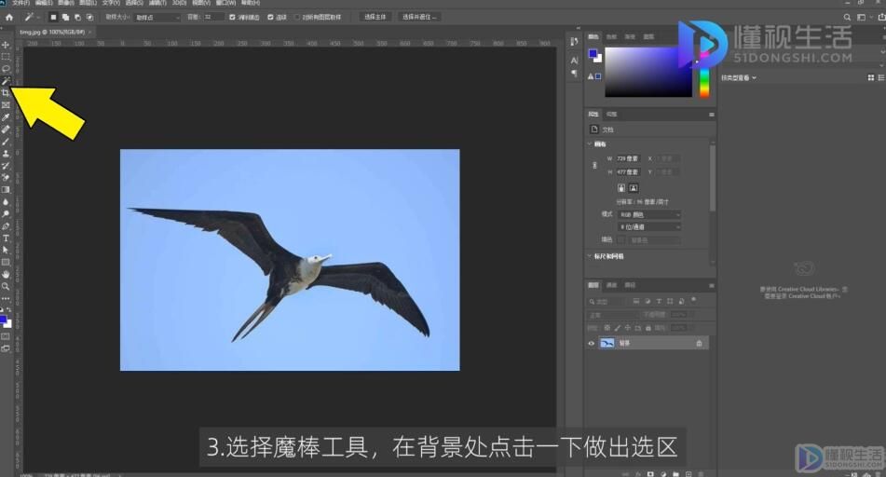This screenshot has height=477, width=886.
Task: Open the workspace switcher icon
Action: [x=862, y=18]
